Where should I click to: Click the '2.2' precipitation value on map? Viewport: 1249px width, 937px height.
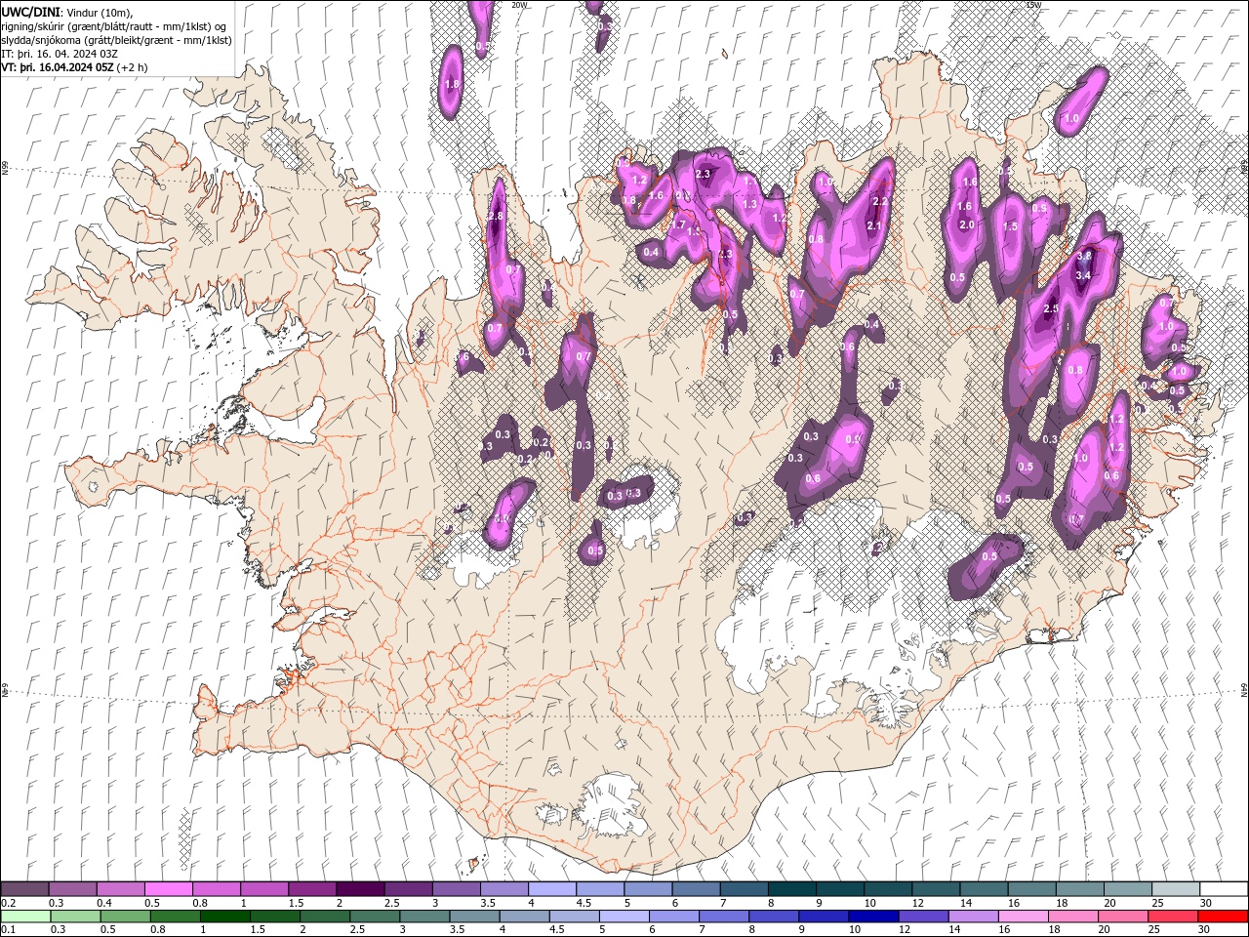878,202
